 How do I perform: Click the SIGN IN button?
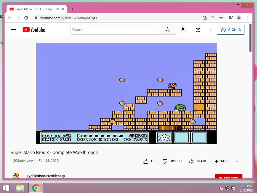[x=231, y=30]
